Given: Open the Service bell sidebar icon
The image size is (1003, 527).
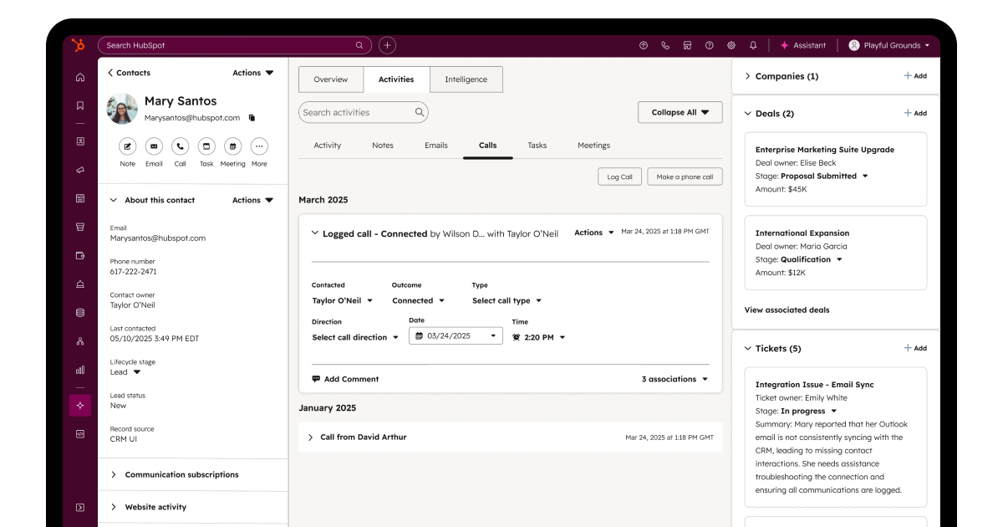Looking at the screenshot, I should [x=80, y=284].
